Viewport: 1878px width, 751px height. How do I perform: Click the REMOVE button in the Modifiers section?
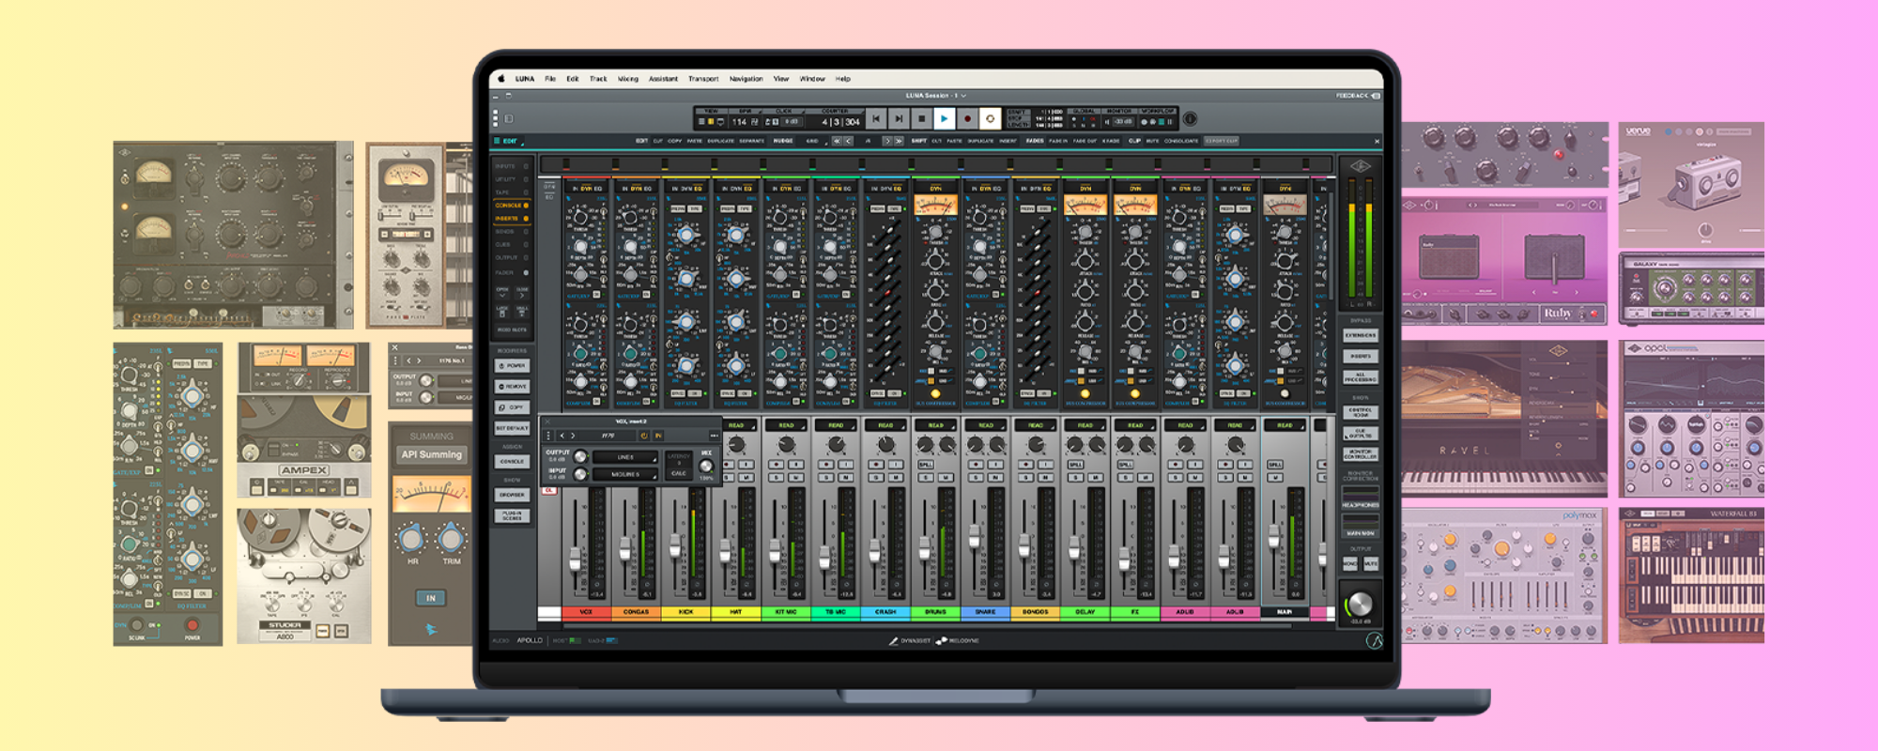click(513, 387)
